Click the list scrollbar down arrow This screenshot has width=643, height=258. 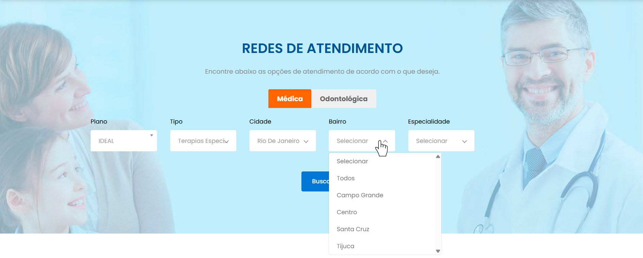438,251
